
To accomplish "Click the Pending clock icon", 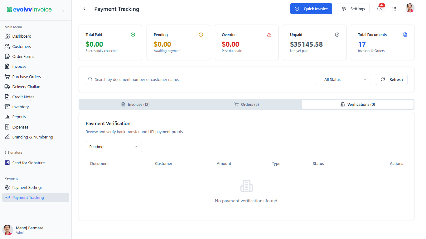I will (201, 35).
